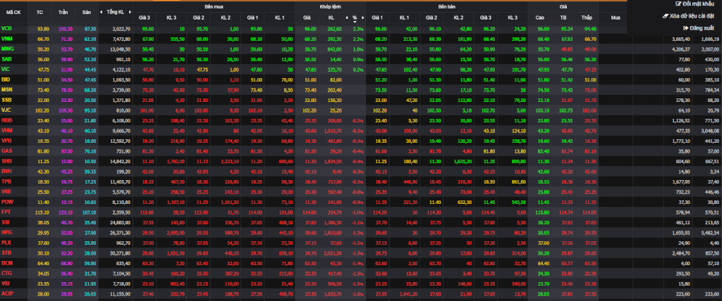The image size is (722, 301).
Task: Click the Trần column header
Action: pyautogui.click(x=63, y=13)
